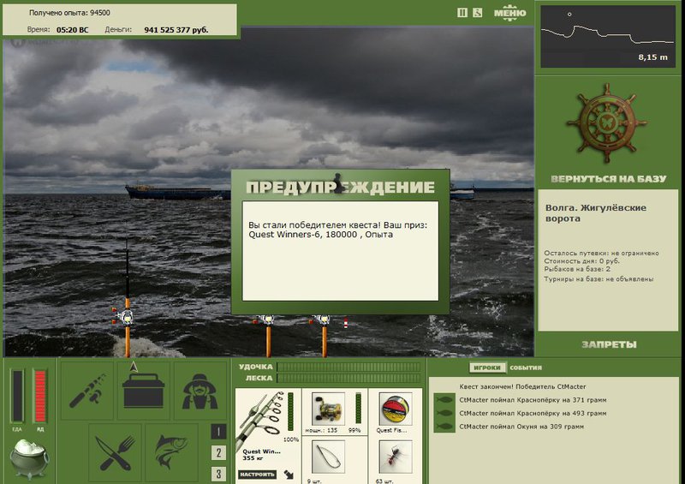Click the S icon next to pause
This screenshot has height=484, width=685.
click(477, 13)
